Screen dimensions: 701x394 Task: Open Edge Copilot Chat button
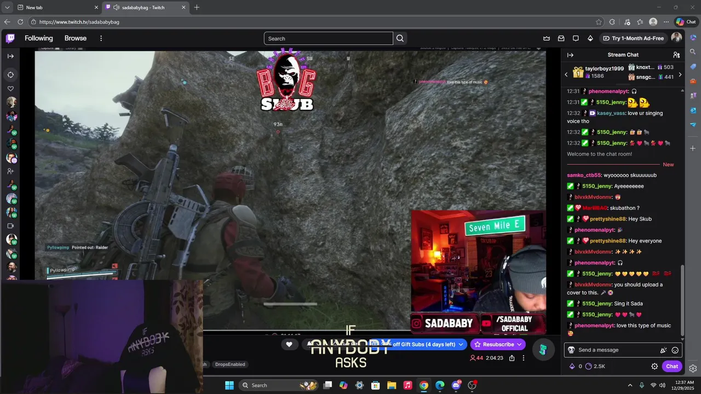[686, 22]
